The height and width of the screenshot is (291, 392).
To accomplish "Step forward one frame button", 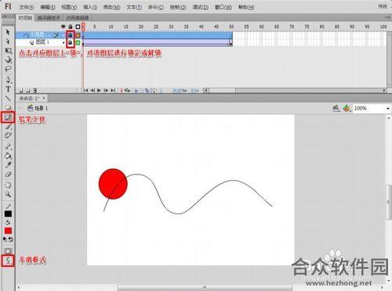I will (106, 91).
